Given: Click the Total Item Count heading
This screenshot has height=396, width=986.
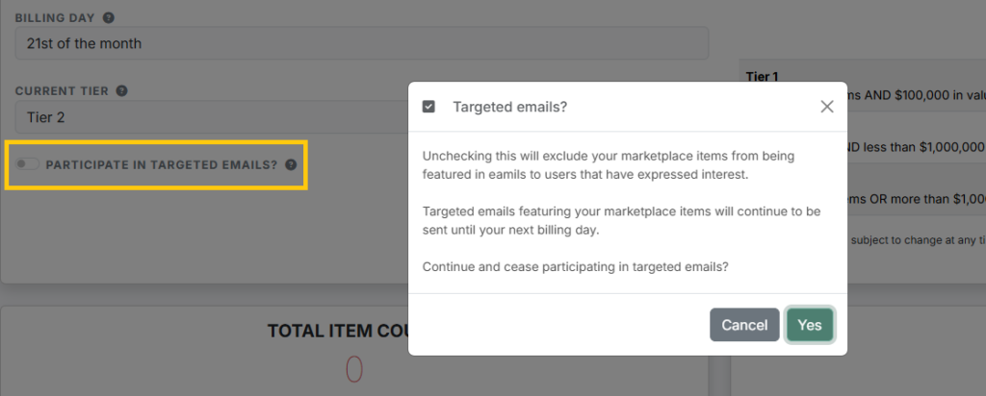Looking at the screenshot, I should coord(338,331).
